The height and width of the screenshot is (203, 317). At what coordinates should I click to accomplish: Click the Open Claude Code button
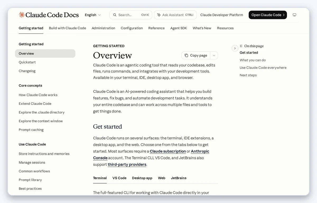point(268,15)
